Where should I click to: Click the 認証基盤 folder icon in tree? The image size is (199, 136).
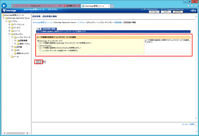[18, 41]
